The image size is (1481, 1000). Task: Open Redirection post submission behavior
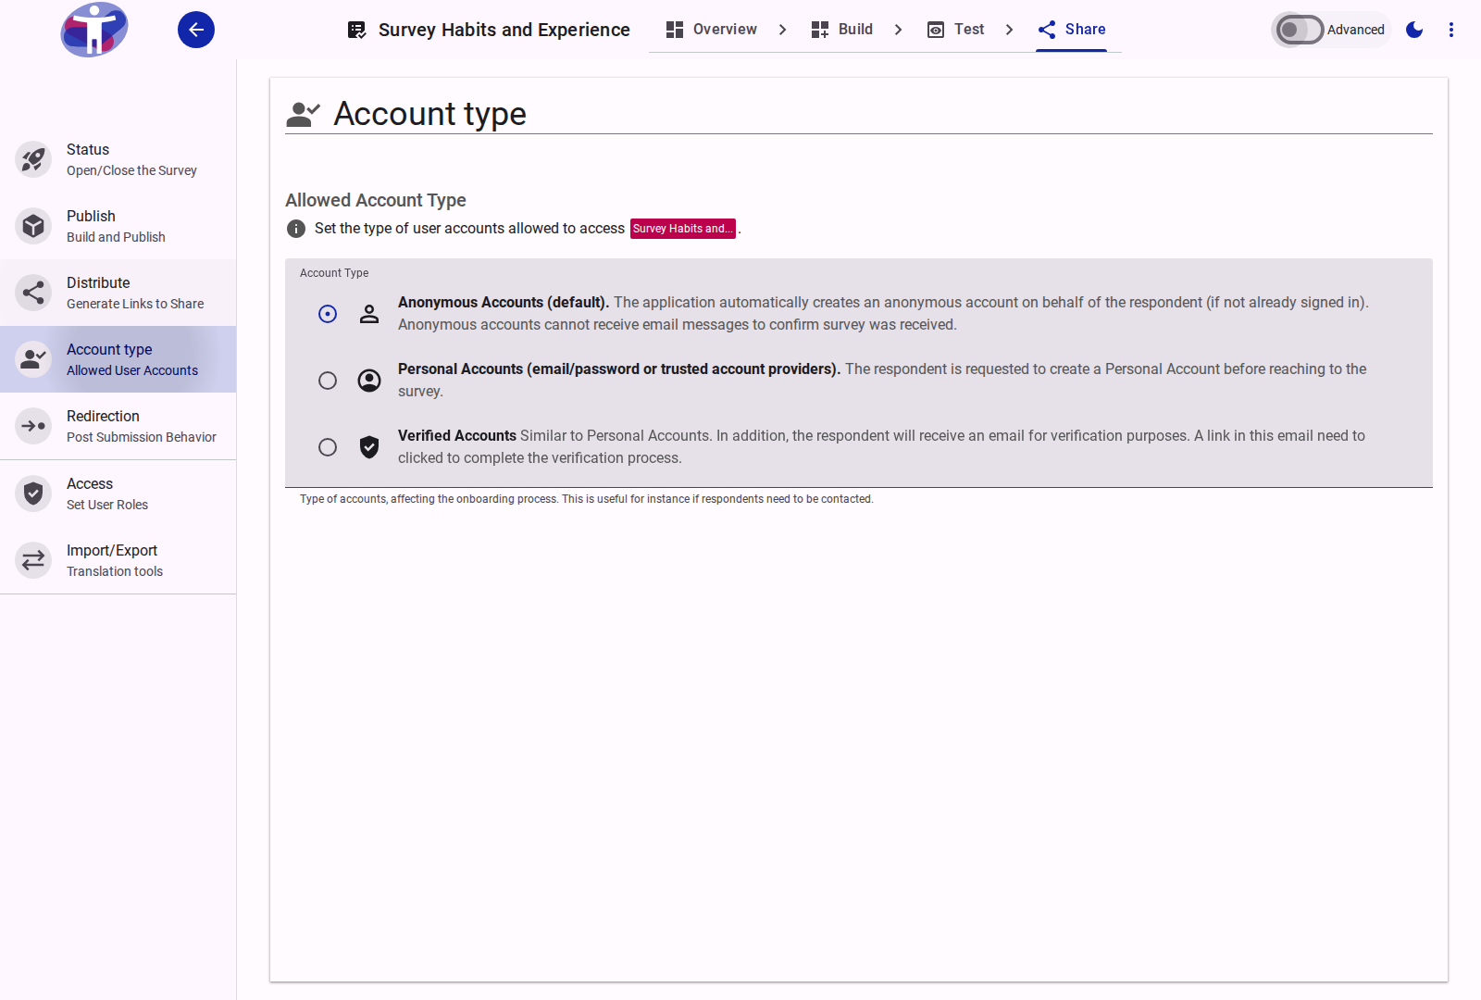click(x=118, y=426)
